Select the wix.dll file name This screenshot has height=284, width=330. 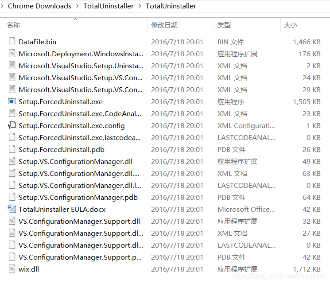click(x=29, y=269)
